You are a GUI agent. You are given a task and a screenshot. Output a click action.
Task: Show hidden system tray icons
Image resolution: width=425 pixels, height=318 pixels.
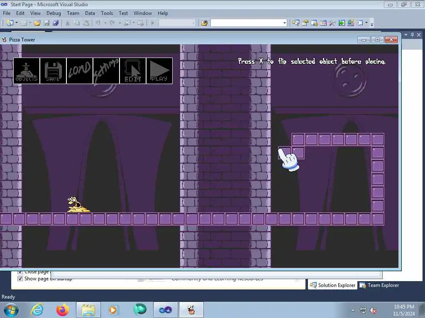click(x=353, y=311)
